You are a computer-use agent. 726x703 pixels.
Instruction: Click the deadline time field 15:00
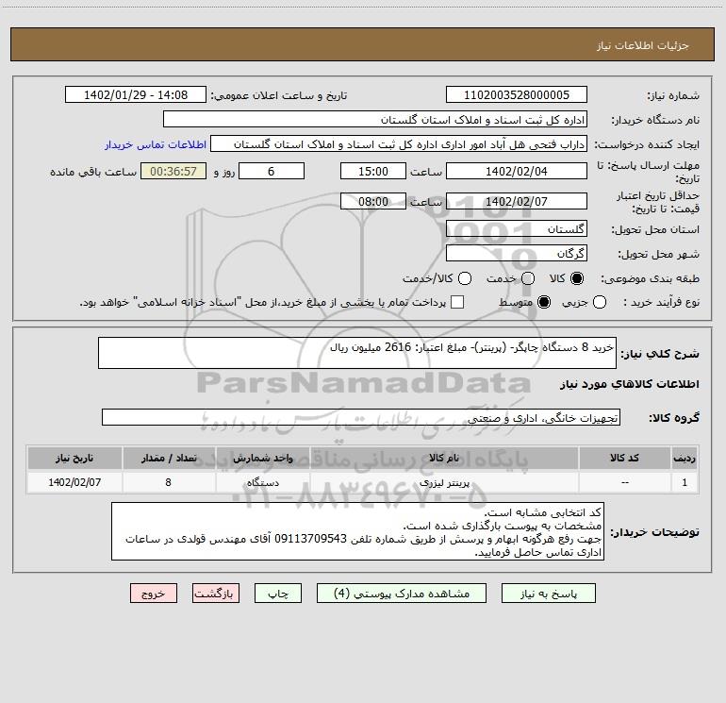[x=373, y=172]
